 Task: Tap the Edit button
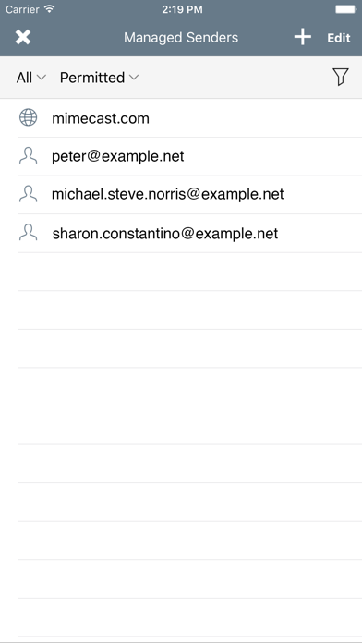tap(339, 38)
